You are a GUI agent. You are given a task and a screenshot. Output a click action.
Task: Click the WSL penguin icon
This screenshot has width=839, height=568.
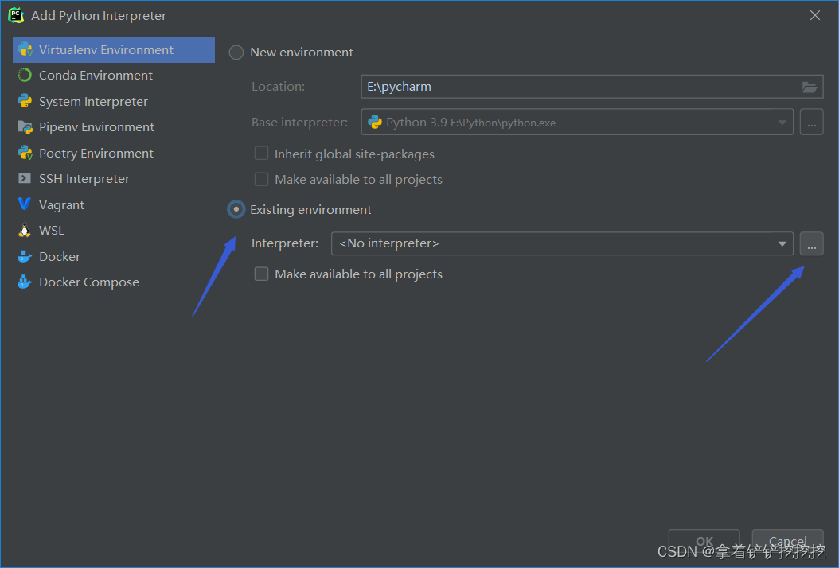point(25,231)
